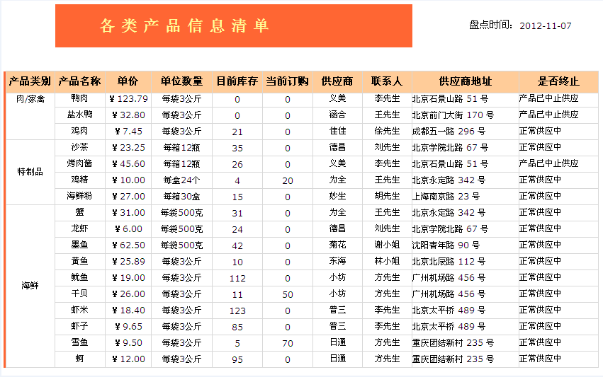Image resolution: width=603 pixels, height=377 pixels.
Task: Click the 供应商地址 column header
Action: (465, 81)
